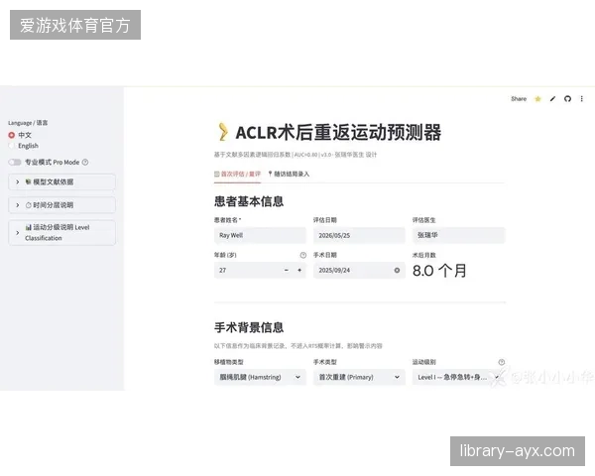Open the 移植物类型 Hamstring dropdown
The width and height of the screenshot is (595, 476).
pos(260,377)
